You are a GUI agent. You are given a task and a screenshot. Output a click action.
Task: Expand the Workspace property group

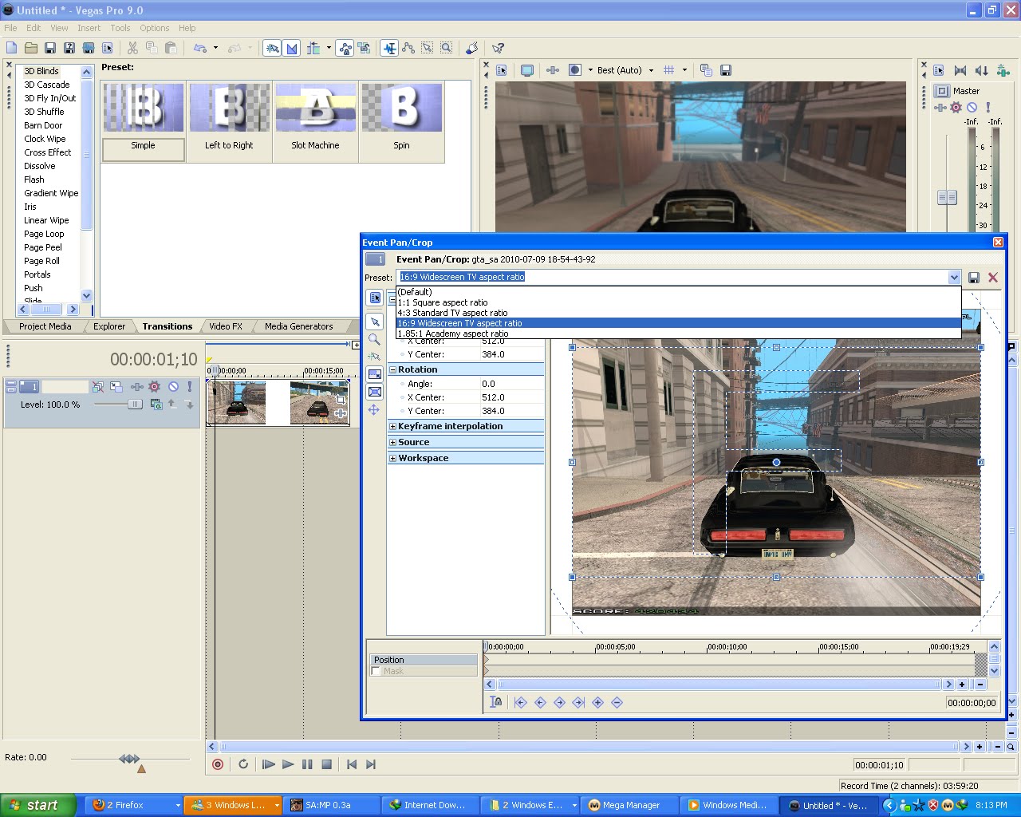[392, 458]
